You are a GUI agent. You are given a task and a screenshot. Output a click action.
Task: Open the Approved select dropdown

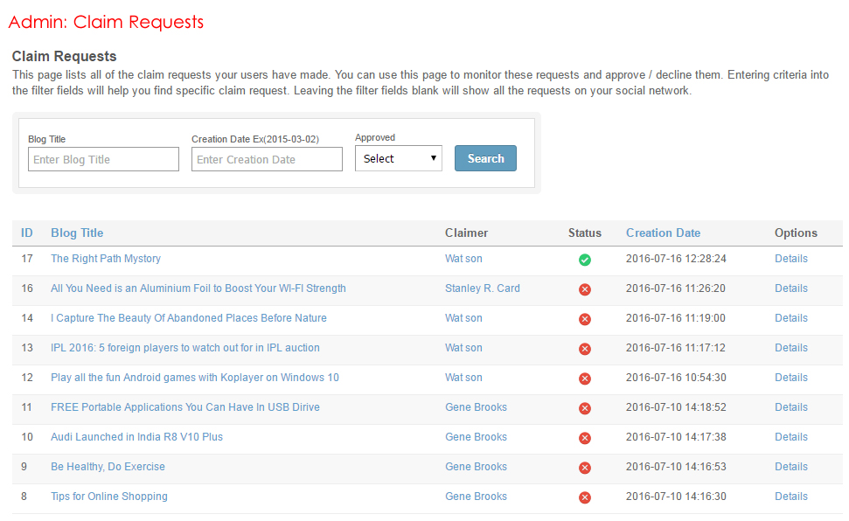(398, 158)
